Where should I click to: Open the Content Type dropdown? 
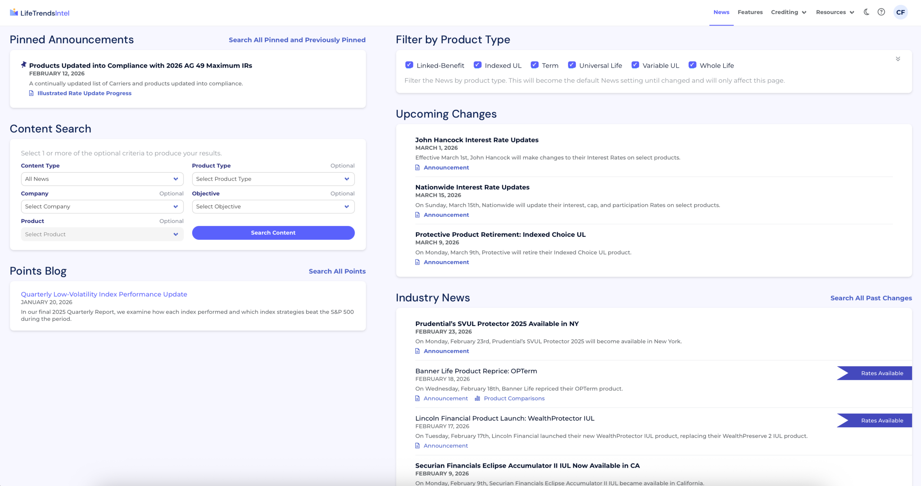[102, 179]
